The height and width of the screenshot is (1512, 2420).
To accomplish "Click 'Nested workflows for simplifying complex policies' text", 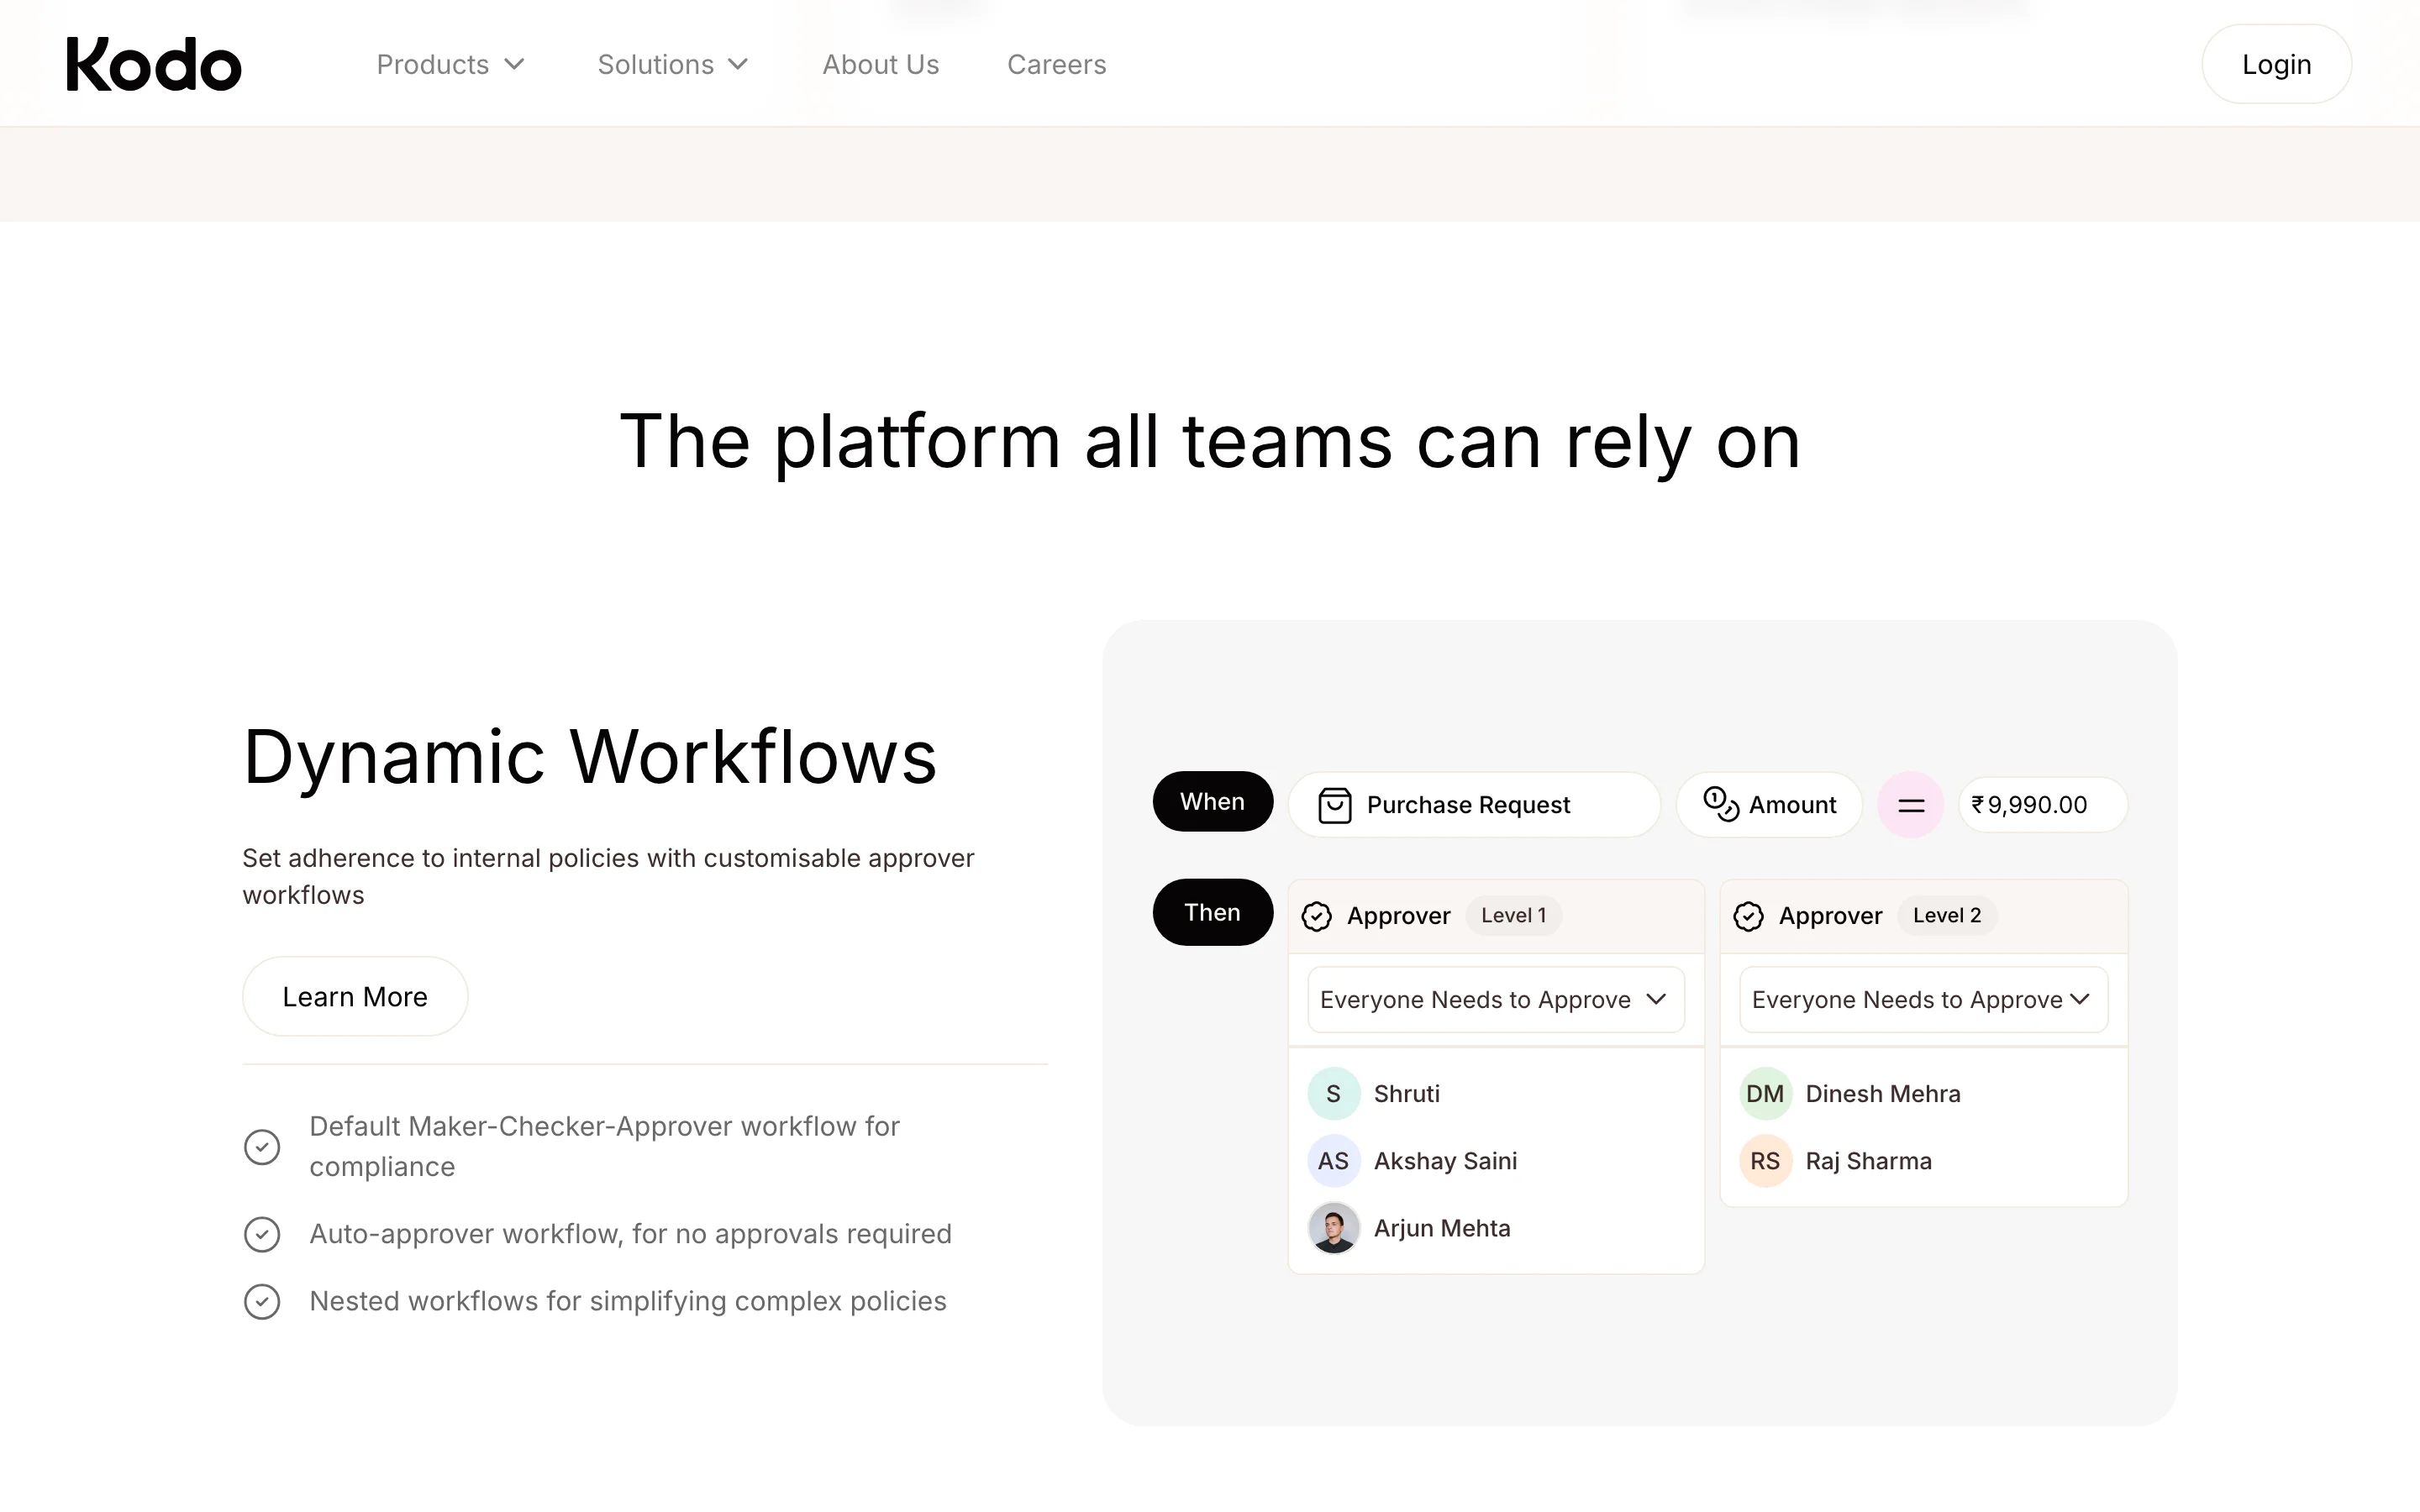I will coord(627,1301).
